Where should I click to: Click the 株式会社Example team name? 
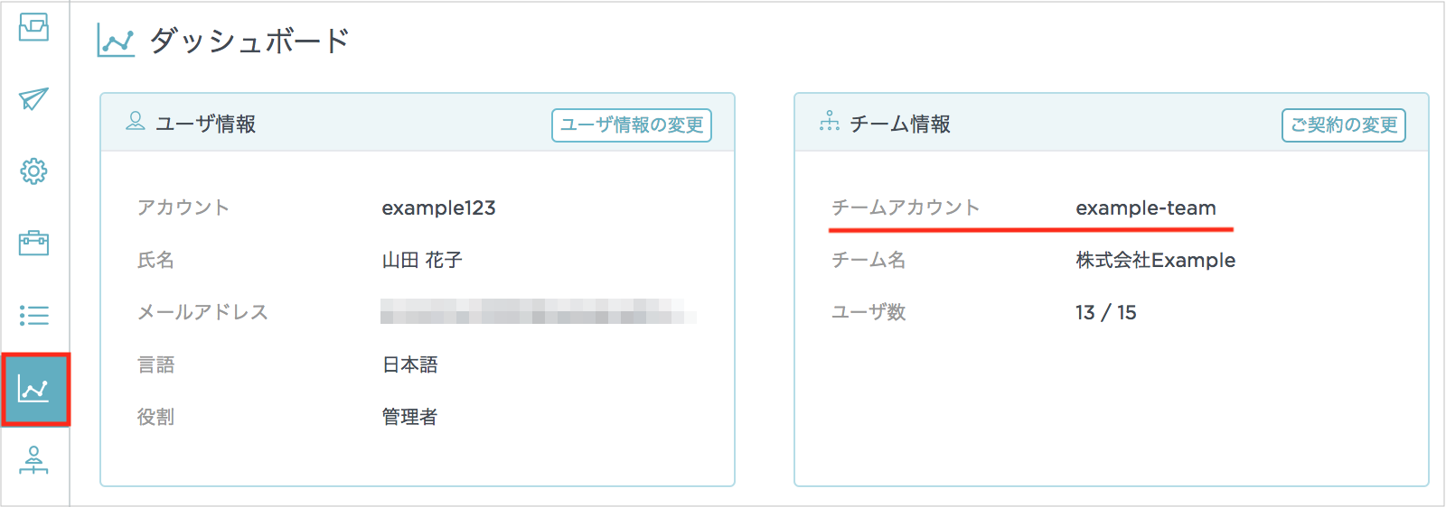click(1155, 261)
